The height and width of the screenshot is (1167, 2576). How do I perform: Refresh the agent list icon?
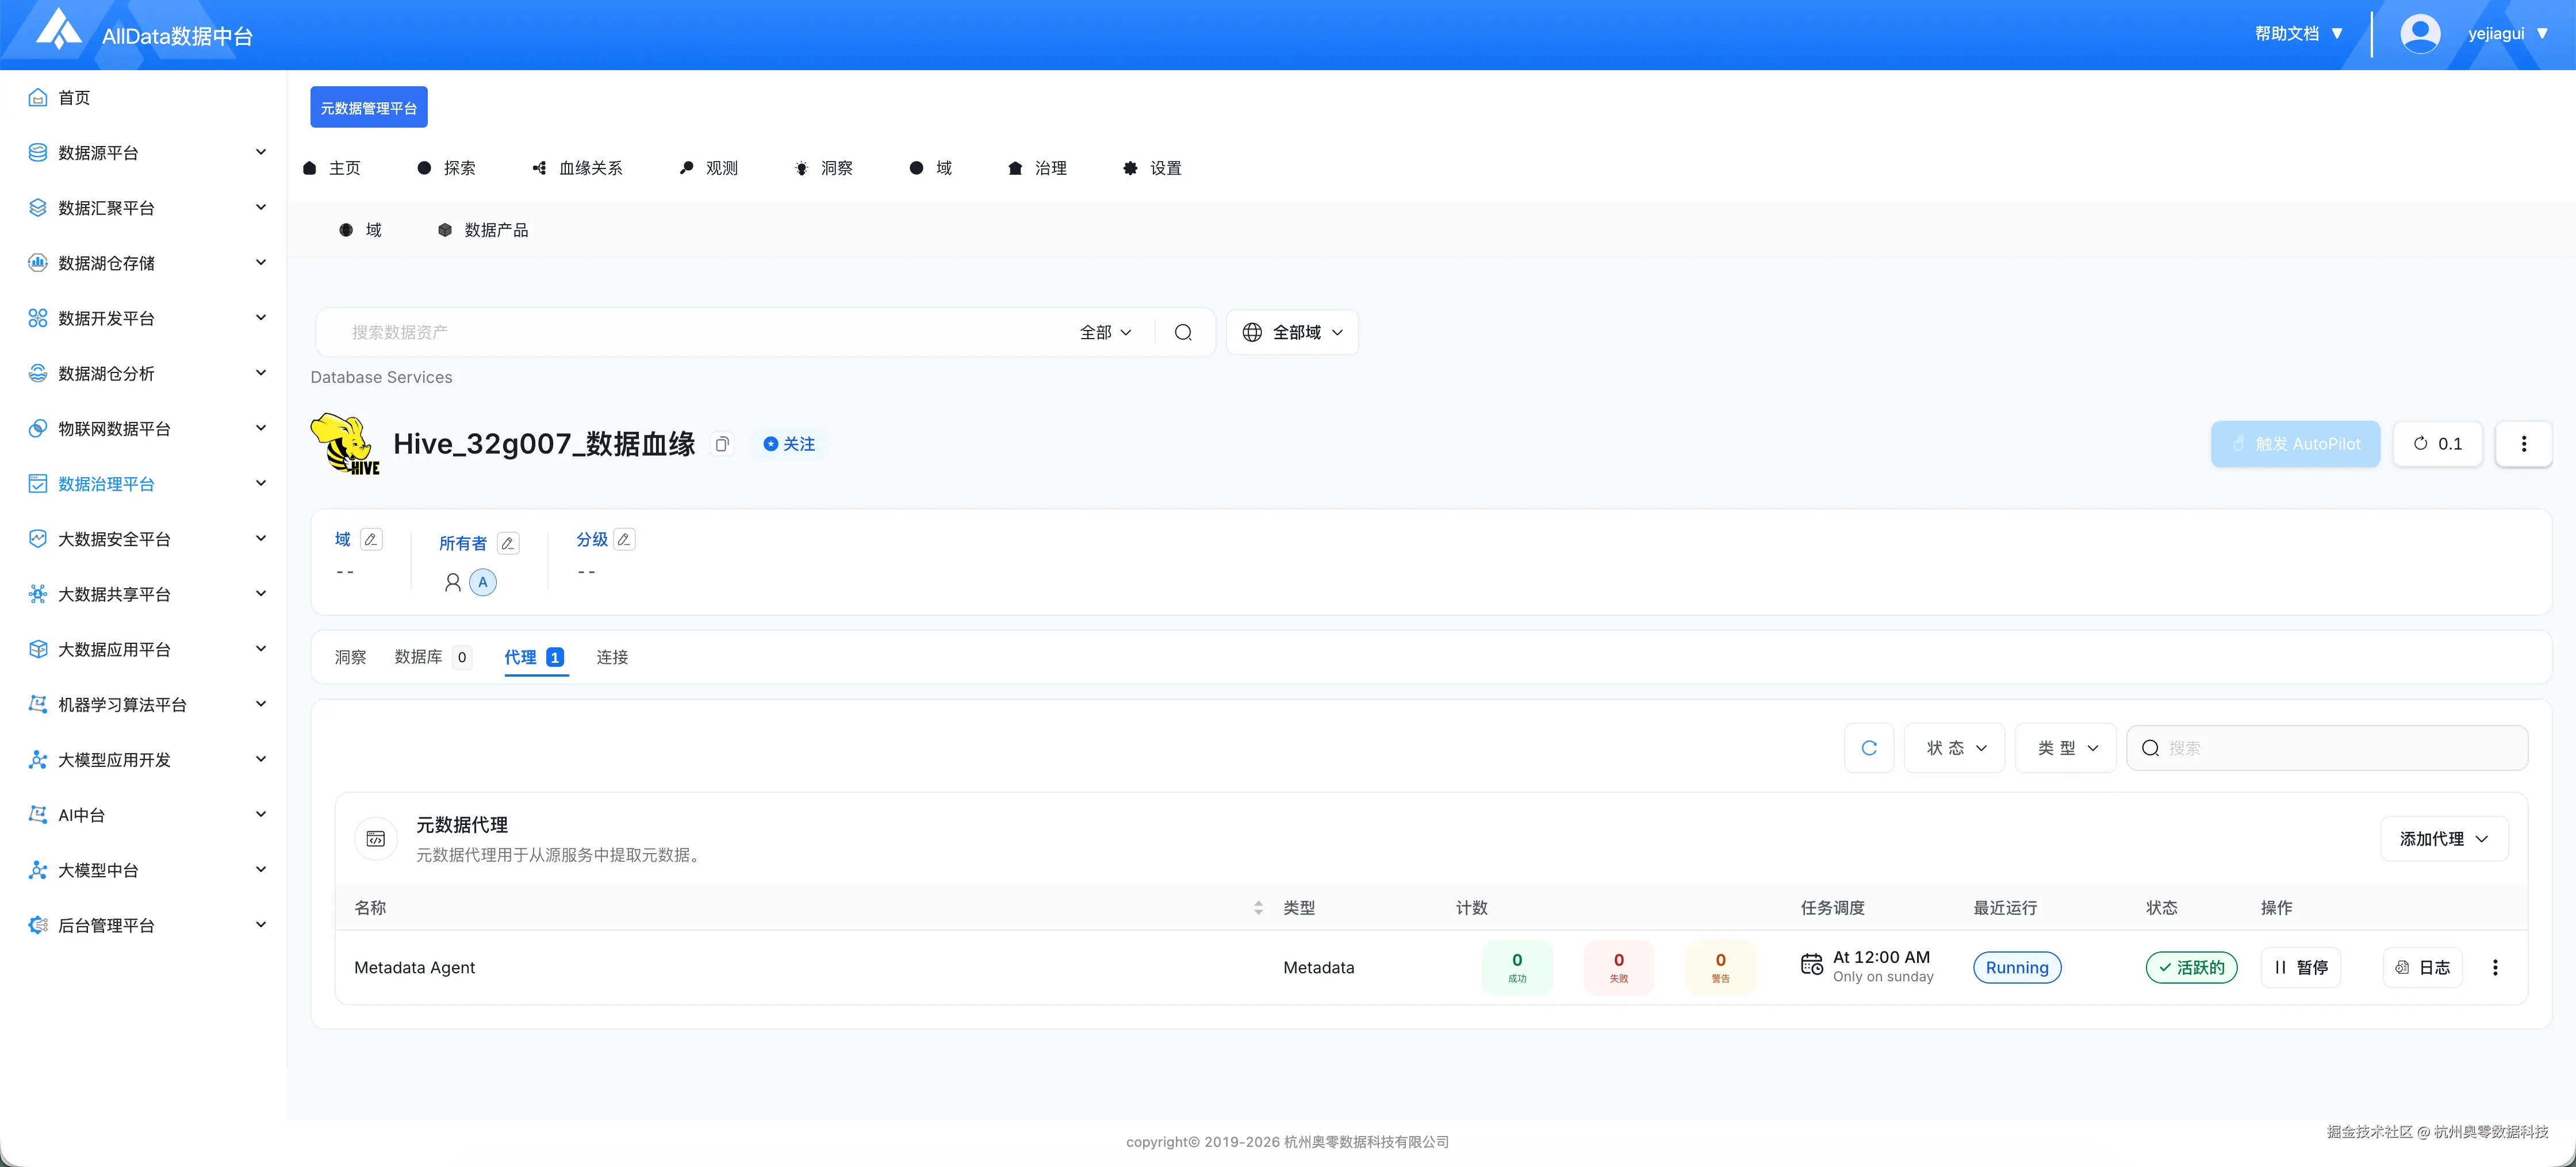(x=1869, y=748)
